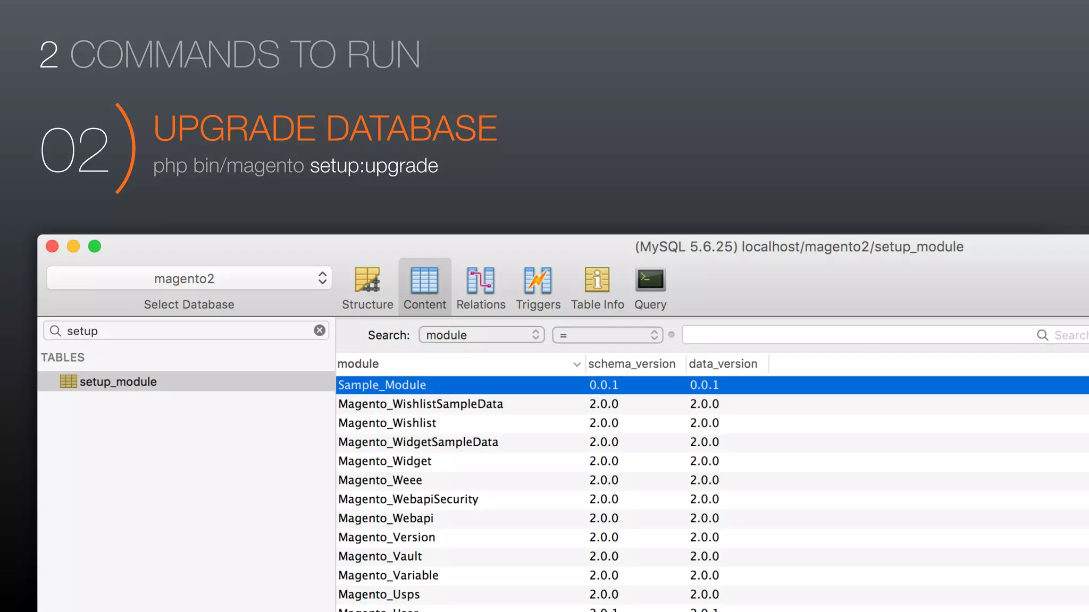Image resolution: width=1089 pixels, height=612 pixels.
Task: Focus the content search value field
Action: (x=885, y=335)
